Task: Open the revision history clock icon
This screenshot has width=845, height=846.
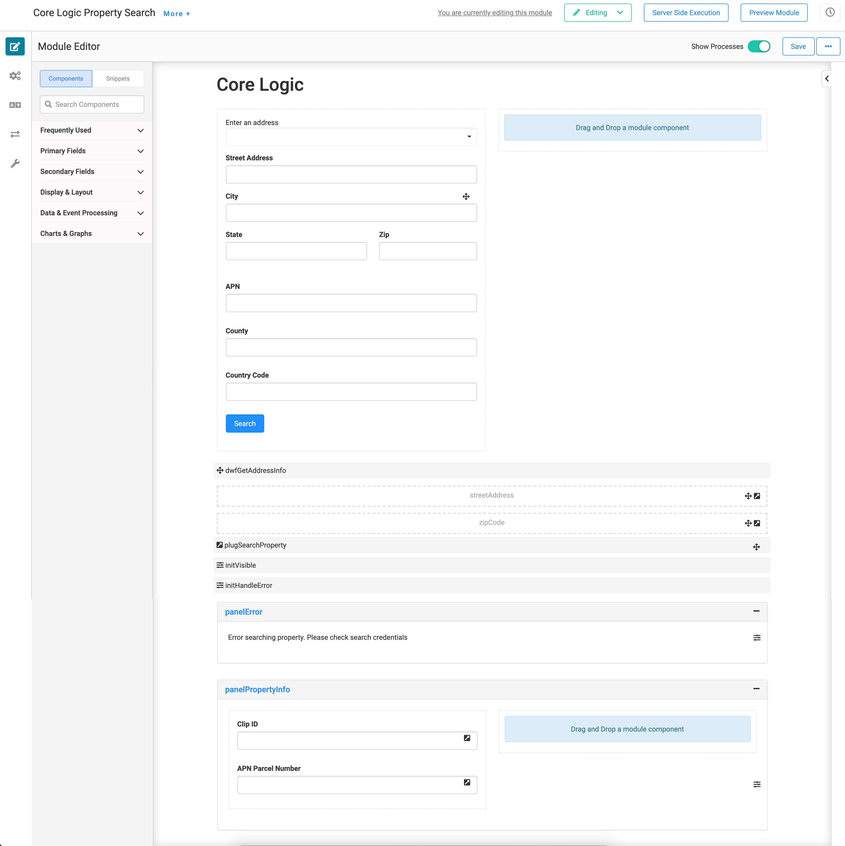Action: (x=830, y=13)
